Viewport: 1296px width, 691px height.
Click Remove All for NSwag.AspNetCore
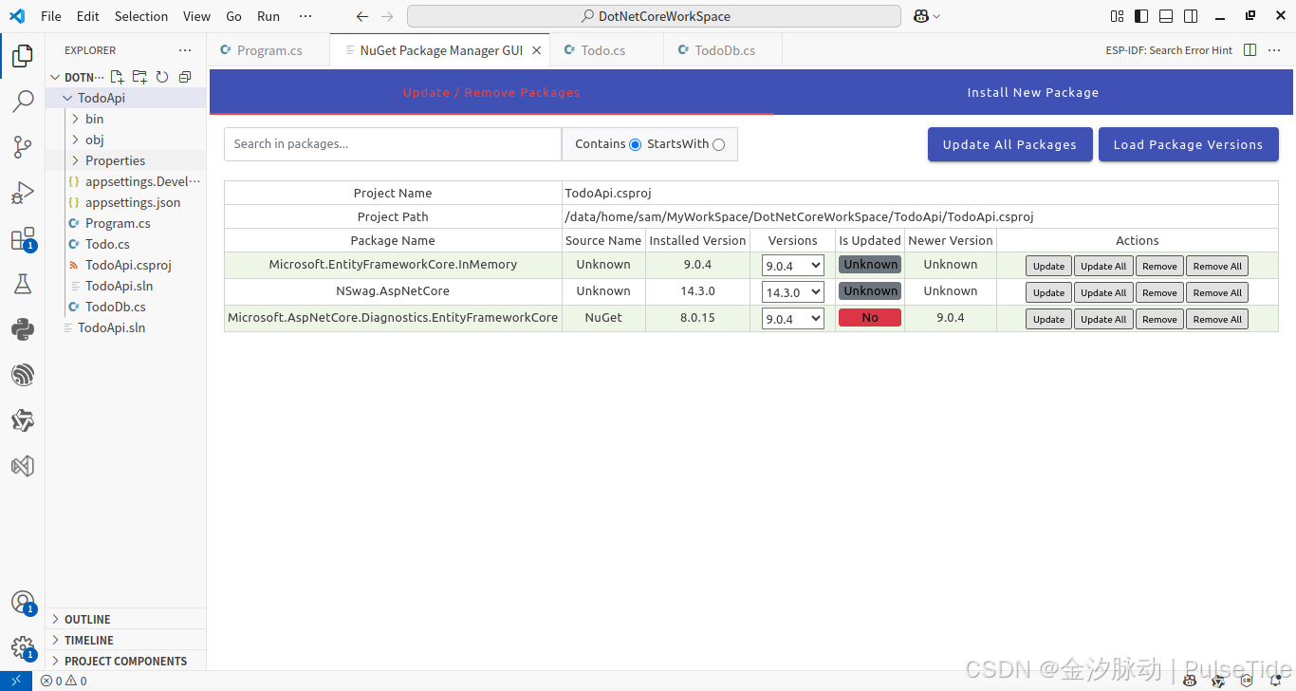(1217, 292)
